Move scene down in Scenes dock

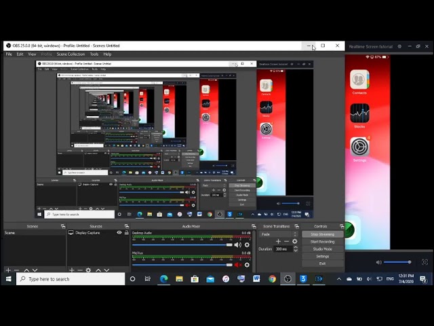35,270
